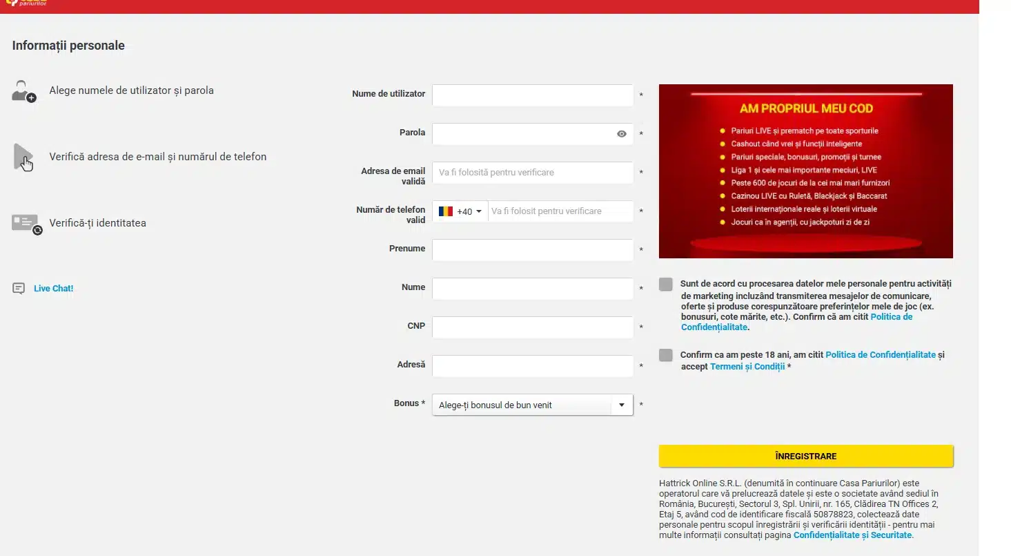Click the Romanian flag in the phone prefix selector
Screen dimensions: 1011x556
point(445,211)
